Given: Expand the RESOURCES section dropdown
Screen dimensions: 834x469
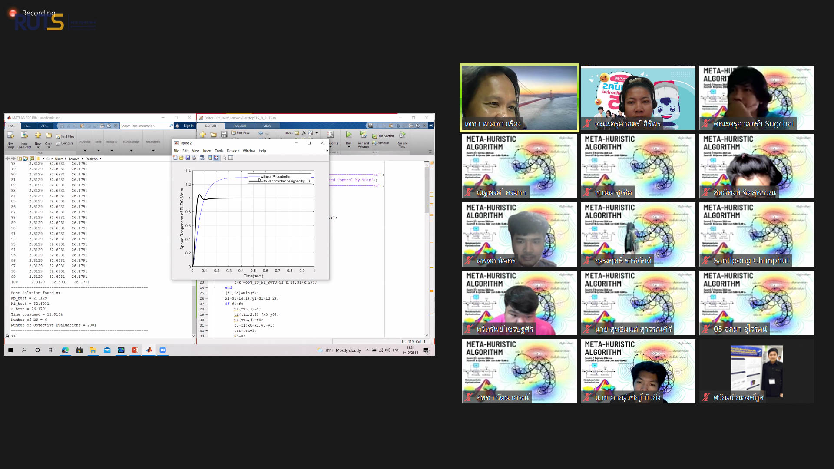Looking at the screenshot, I should [x=153, y=151].
